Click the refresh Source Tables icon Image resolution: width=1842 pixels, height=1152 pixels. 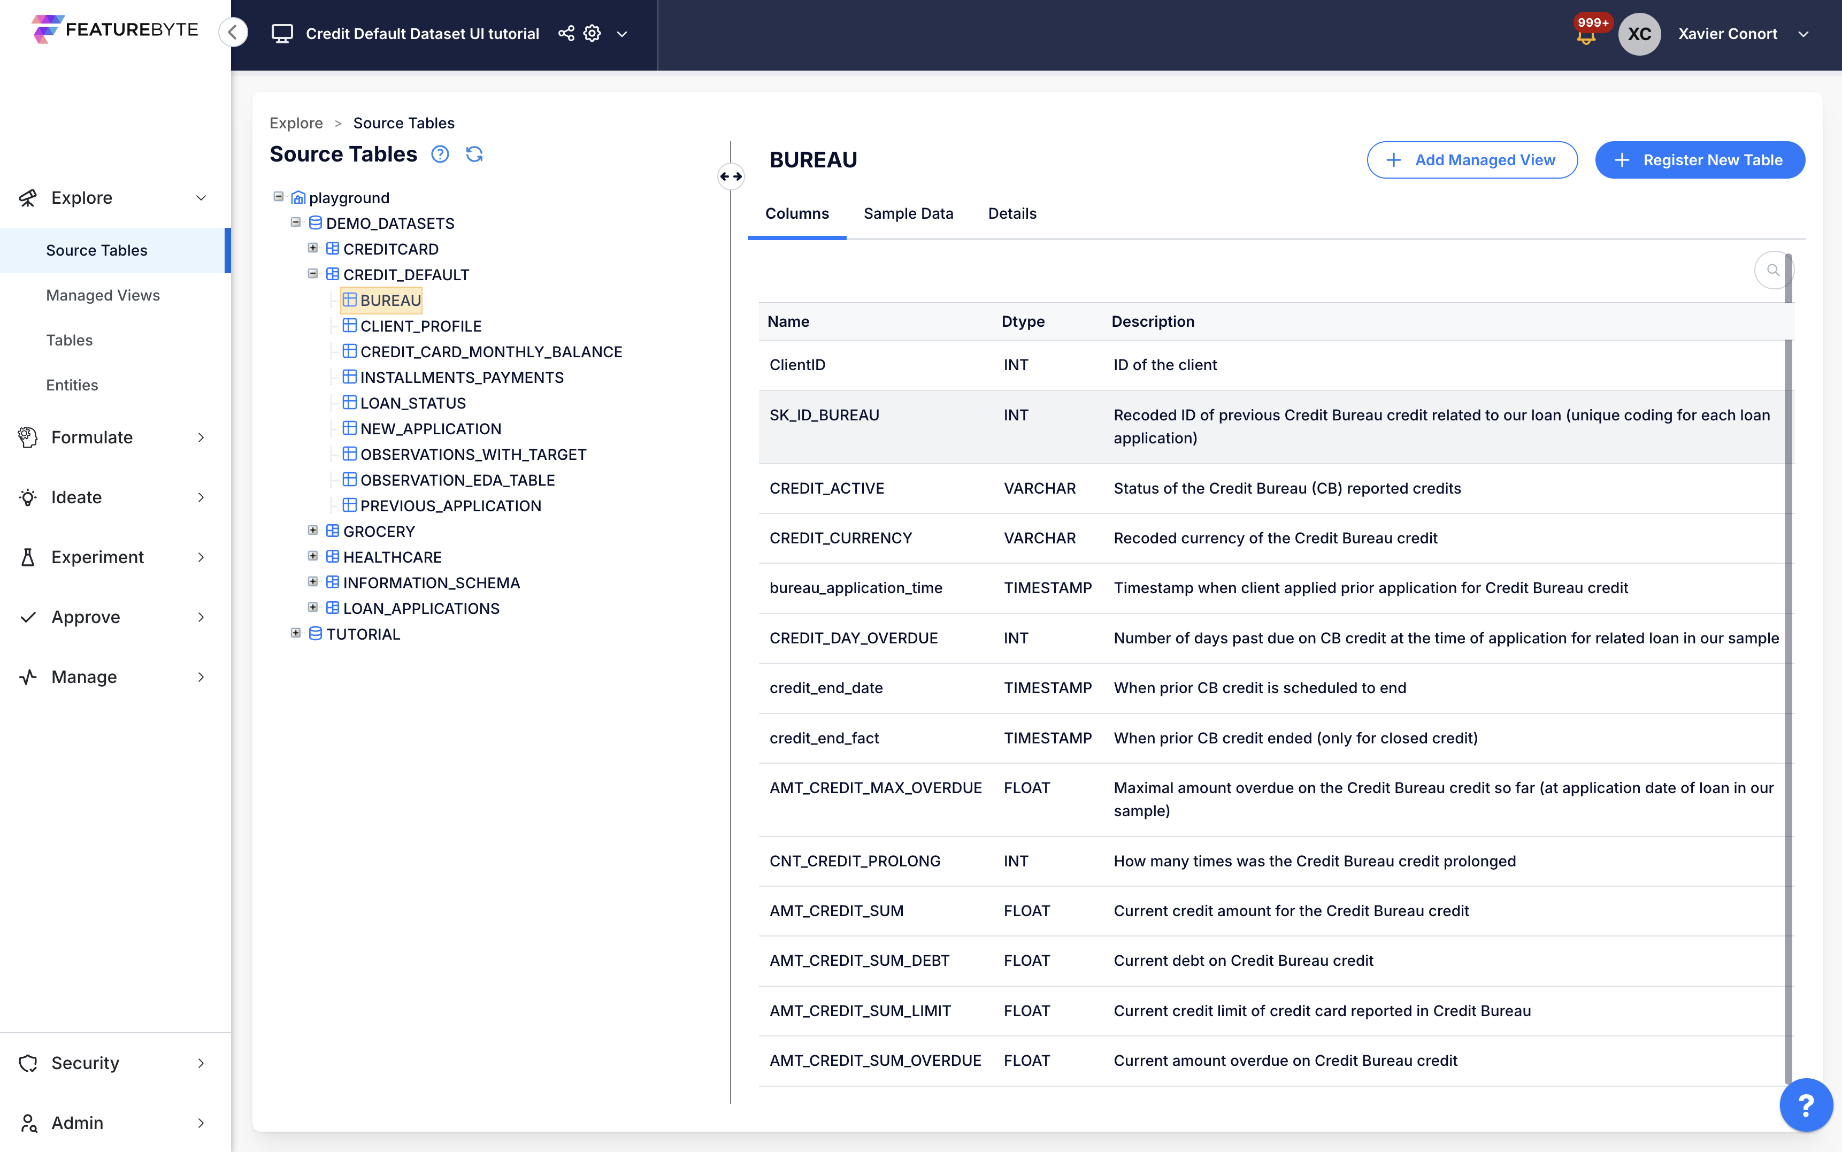click(x=474, y=154)
